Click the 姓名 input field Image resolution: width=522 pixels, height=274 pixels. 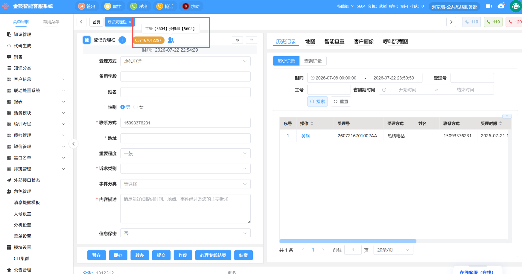(185, 92)
